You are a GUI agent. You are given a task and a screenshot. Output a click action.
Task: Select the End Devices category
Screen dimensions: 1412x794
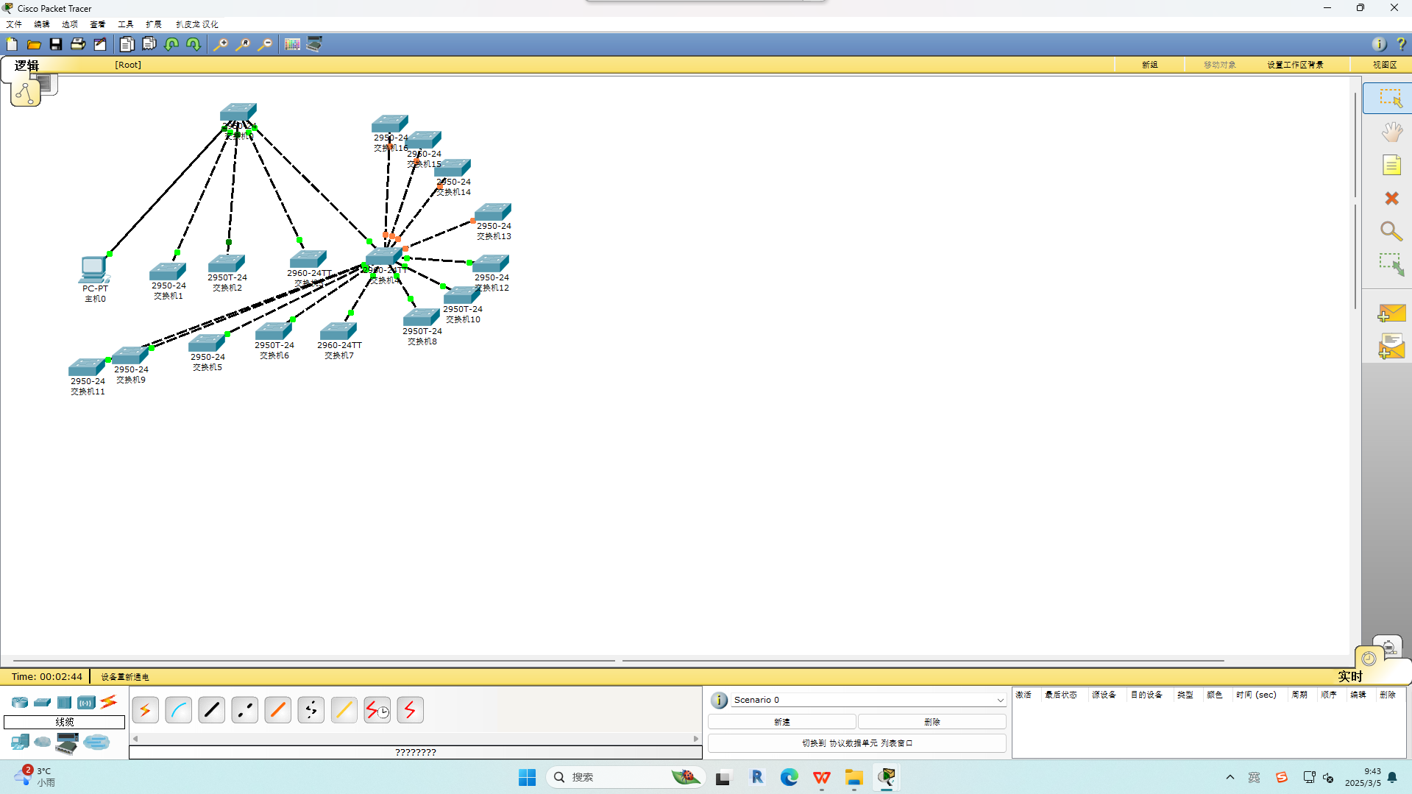point(20,742)
